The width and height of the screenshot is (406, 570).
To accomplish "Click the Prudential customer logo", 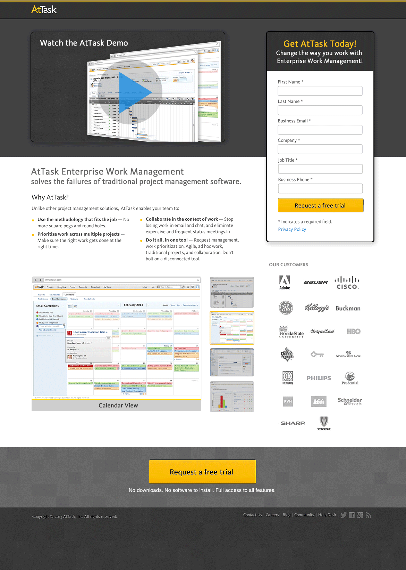I will [350, 378].
